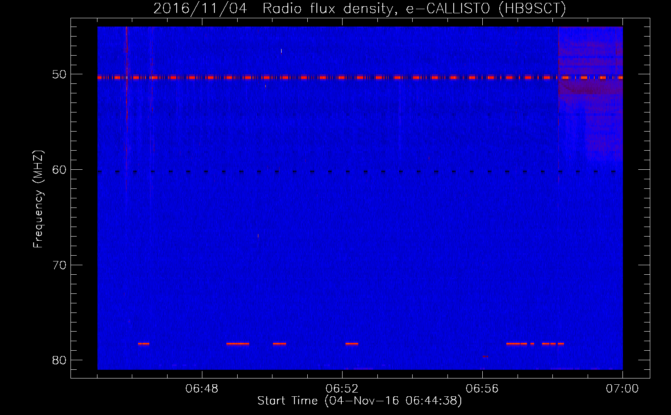Viewport: 671px width, 415px height.
Task: Click the plot title "Radio flux density, e-CALLISTO (HB9SCT)"
Action: click(x=414, y=8)
